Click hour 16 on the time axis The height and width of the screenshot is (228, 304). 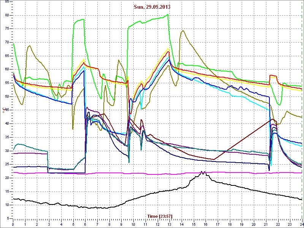205,224
